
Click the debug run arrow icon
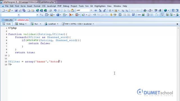[84, 15]
